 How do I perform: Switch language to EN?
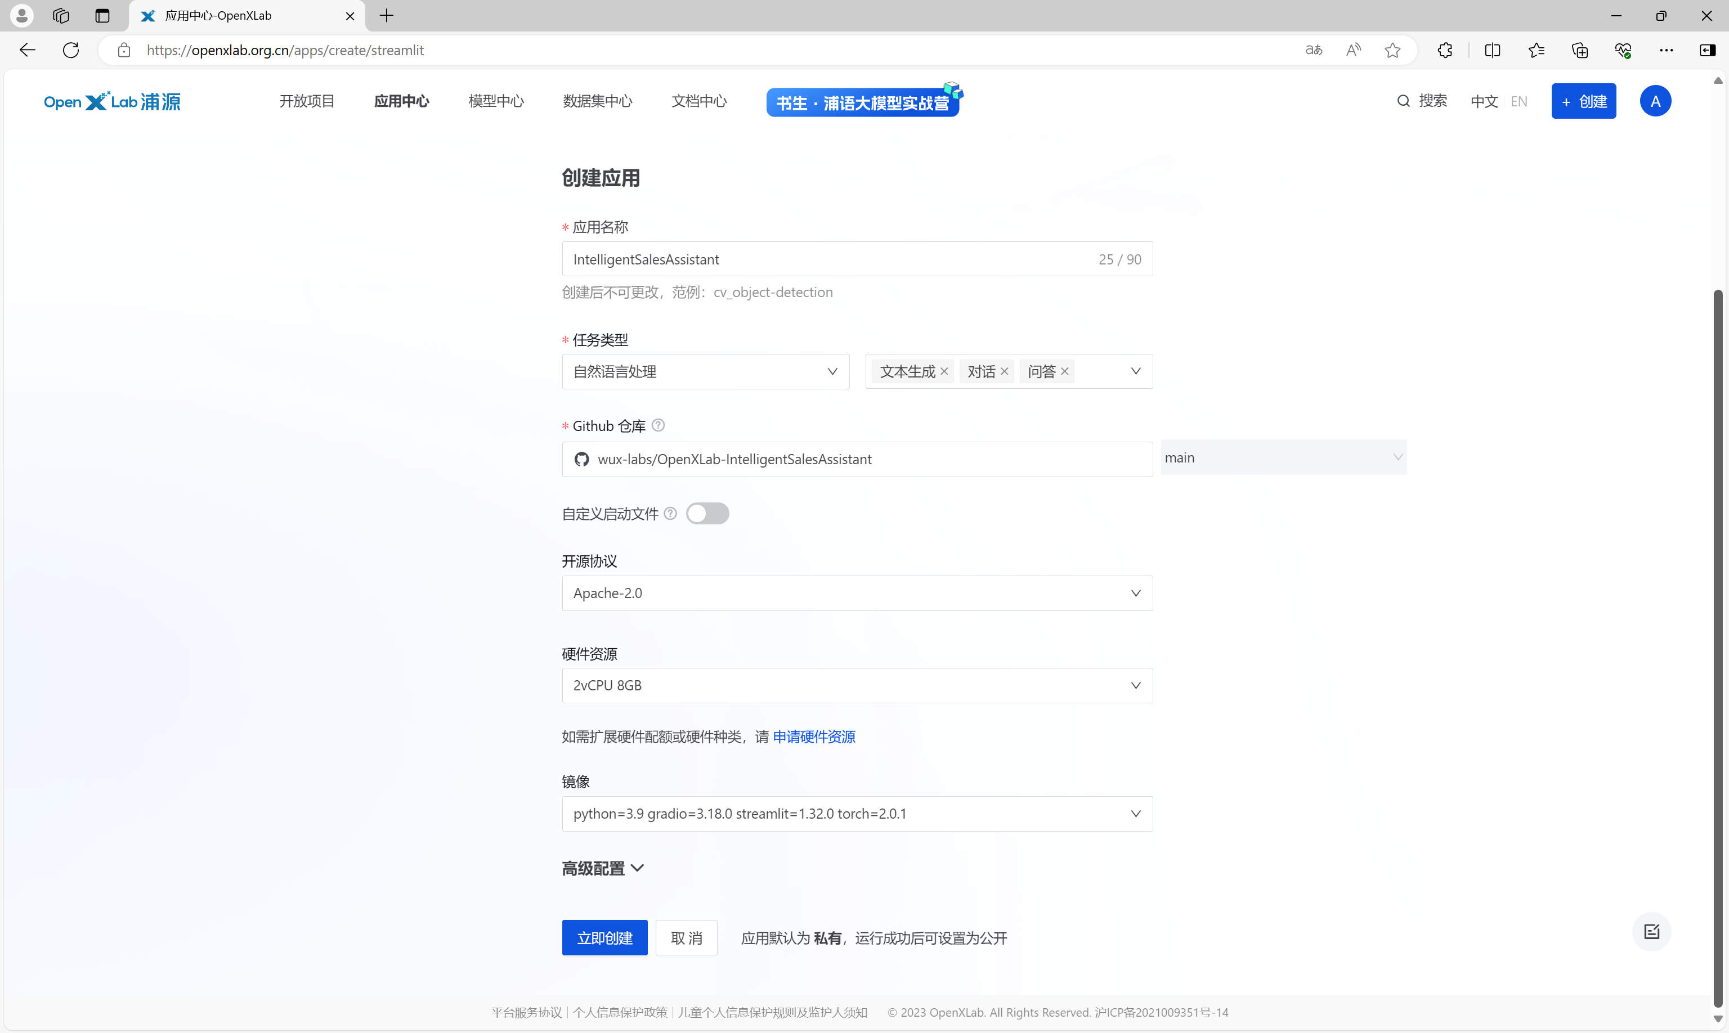(1519, 102)
